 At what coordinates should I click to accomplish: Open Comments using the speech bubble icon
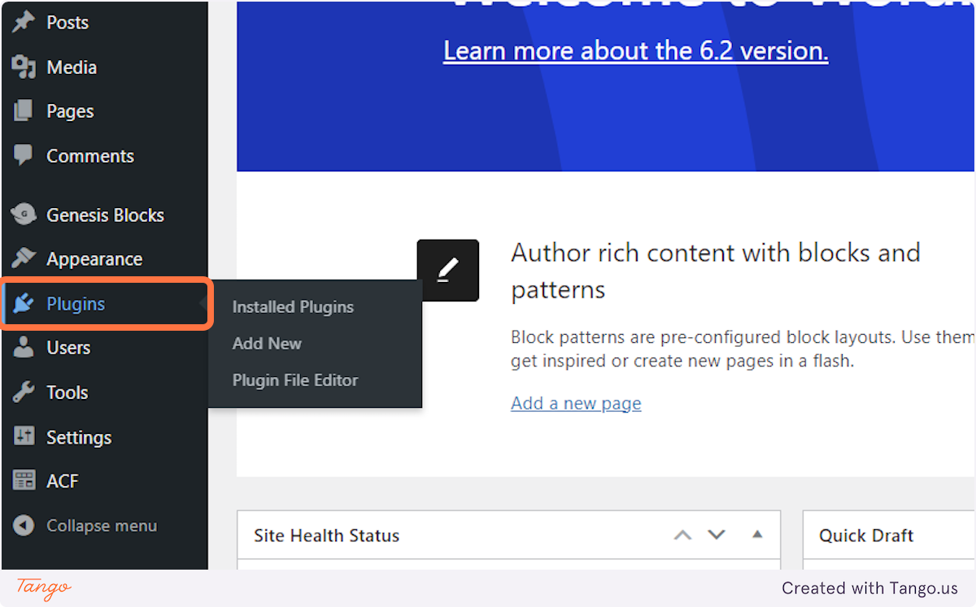click(22, 155)
